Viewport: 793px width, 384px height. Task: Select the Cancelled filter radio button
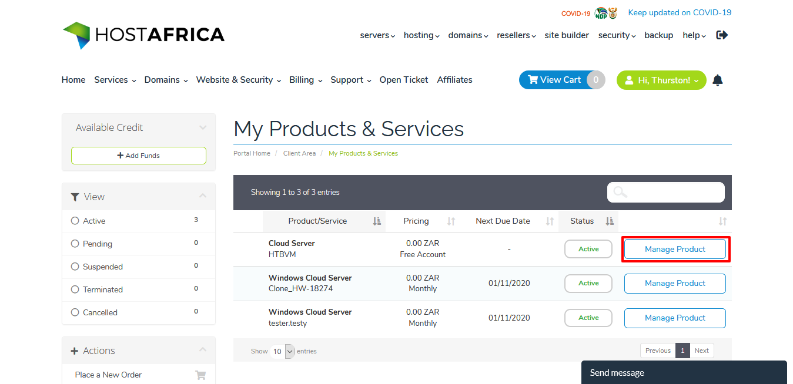75,312
